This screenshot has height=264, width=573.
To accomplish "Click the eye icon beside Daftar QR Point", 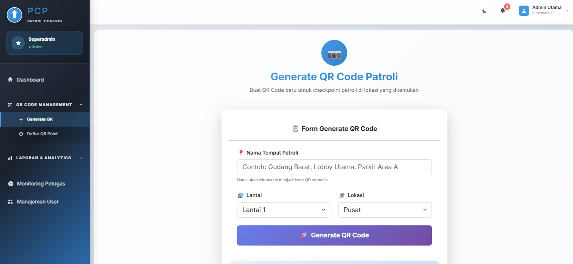I will (21, 134).
